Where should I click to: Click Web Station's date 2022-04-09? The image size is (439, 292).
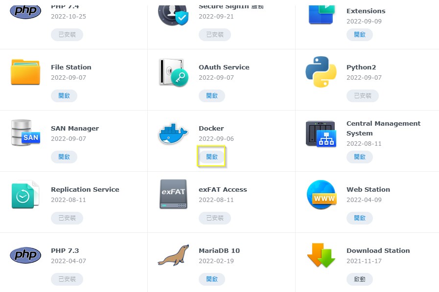pos(364,200)
